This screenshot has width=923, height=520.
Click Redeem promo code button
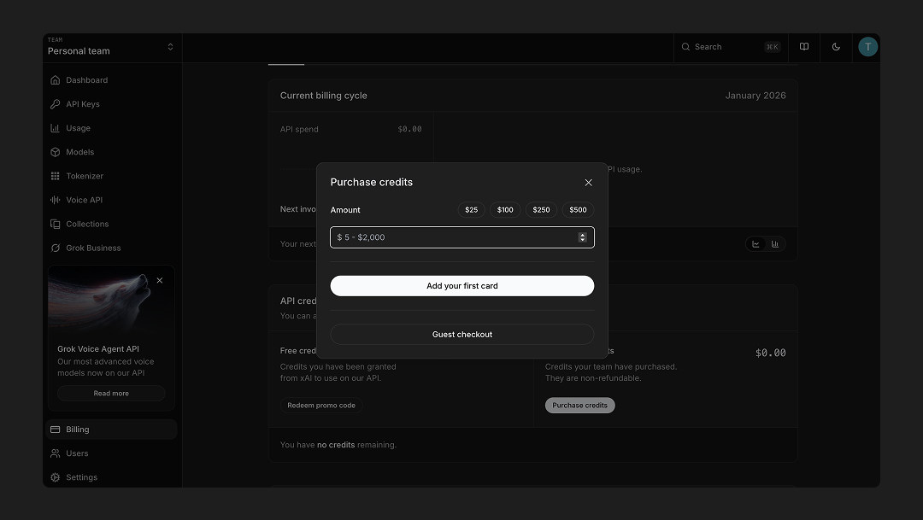click(321, 406)
